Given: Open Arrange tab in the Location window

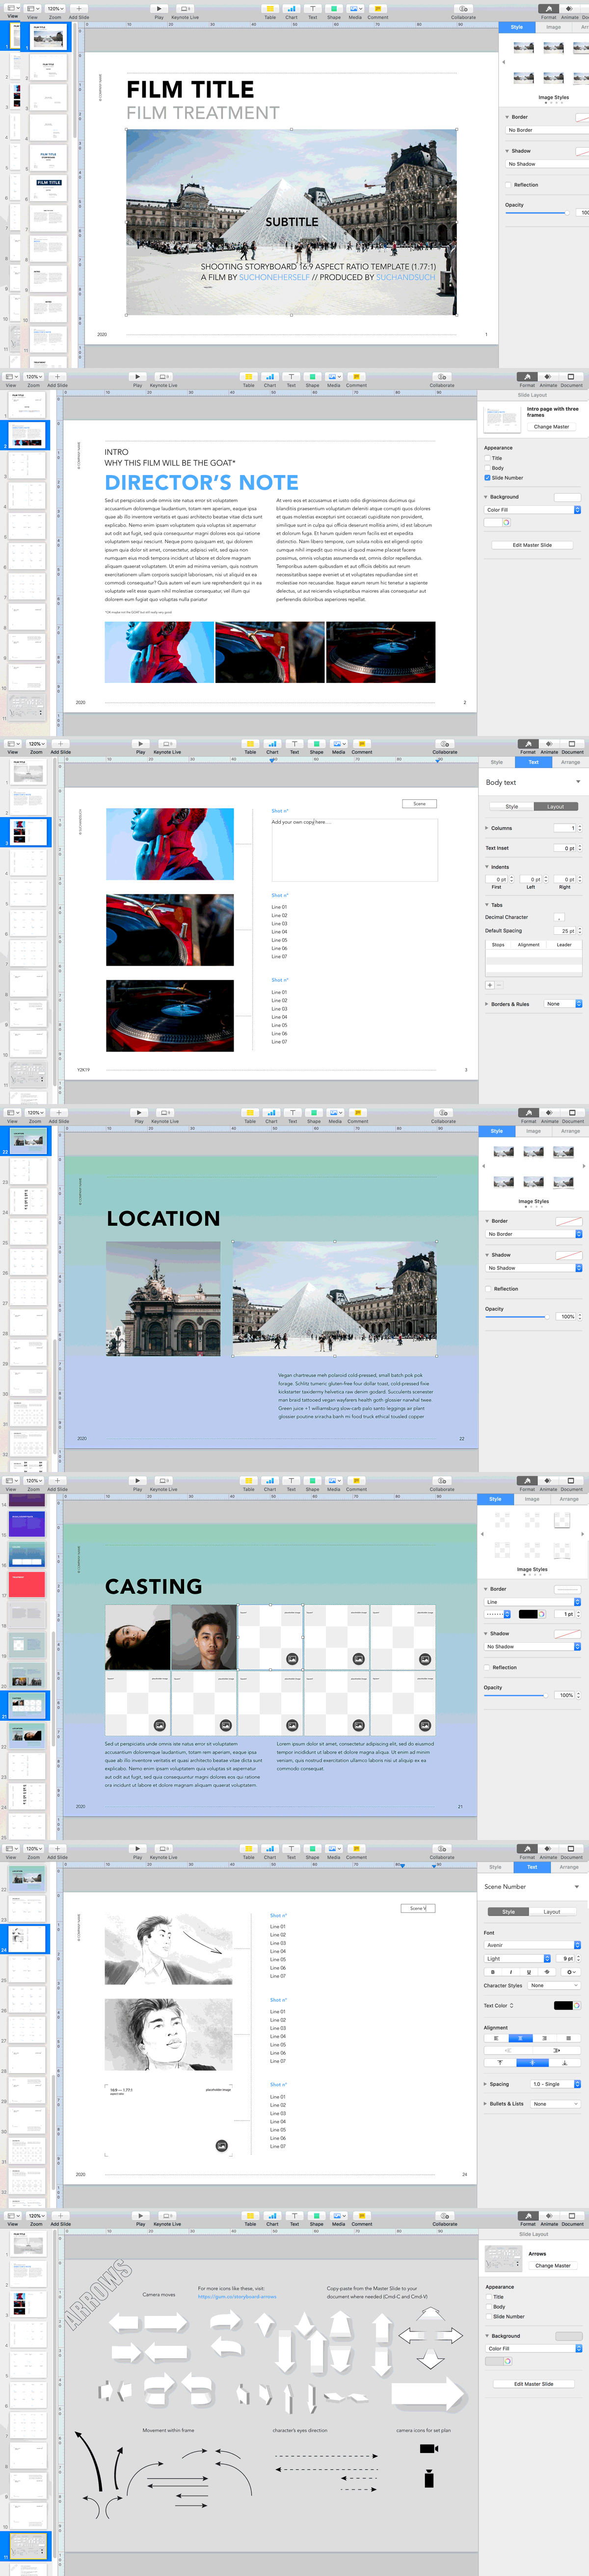Looking at the screenshot, I should pyautogui.click(x=570, y=1131).
